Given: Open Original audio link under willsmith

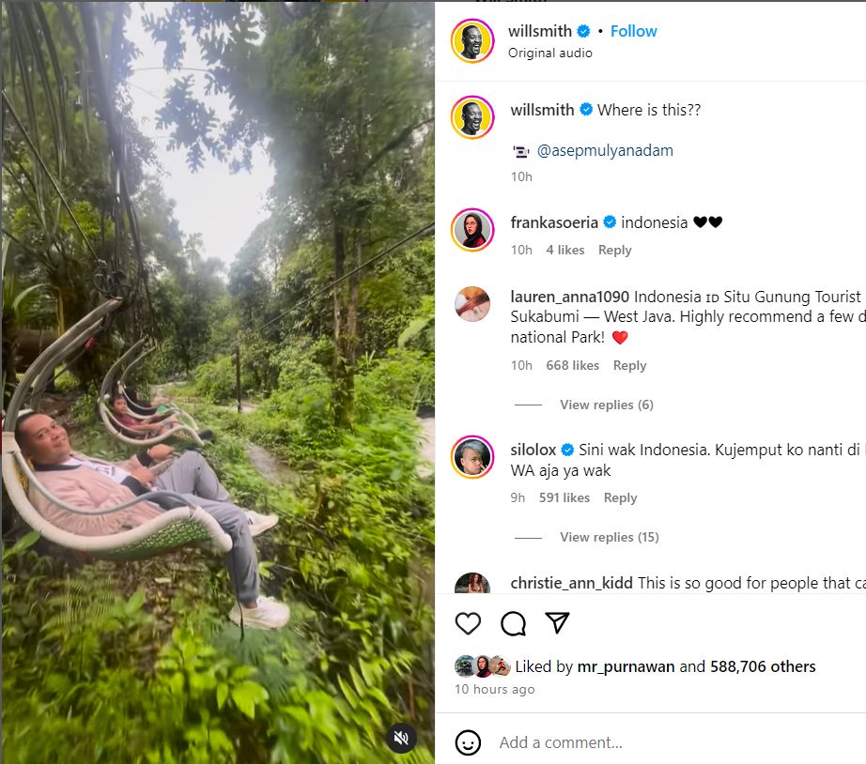Looking at the screenshot, I should pyautogui.click(x=550, y=53).
